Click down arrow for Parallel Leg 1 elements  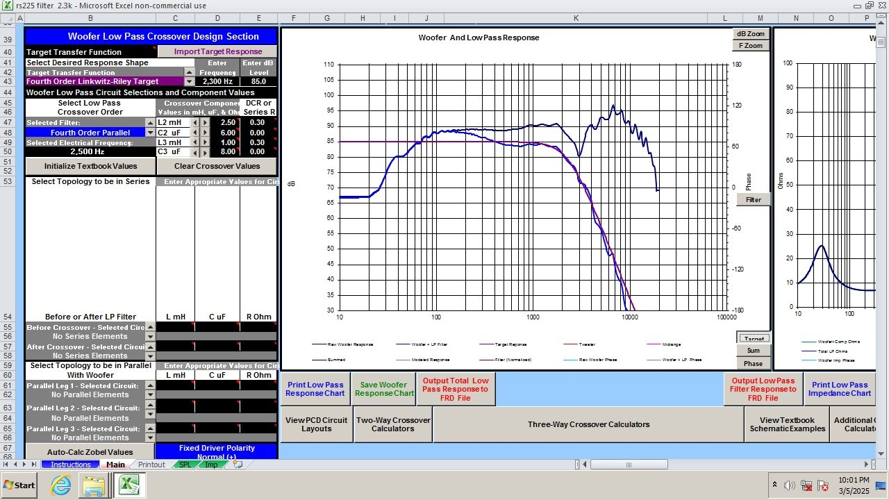[150, 394]
